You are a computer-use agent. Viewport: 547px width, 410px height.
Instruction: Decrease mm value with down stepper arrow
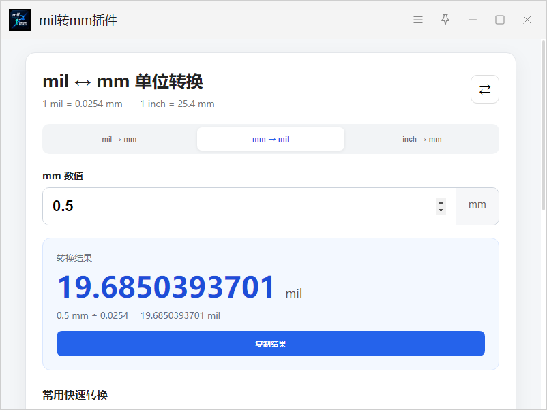441,210
